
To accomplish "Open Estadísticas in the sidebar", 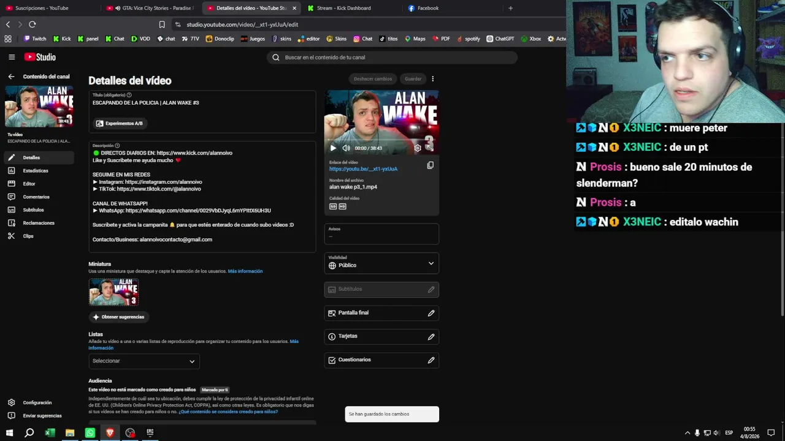I will pos(37,171).
